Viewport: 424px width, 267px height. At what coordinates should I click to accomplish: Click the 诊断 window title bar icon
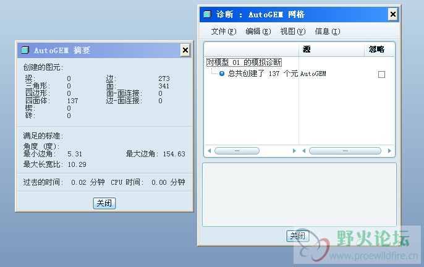tap(207, 14)
